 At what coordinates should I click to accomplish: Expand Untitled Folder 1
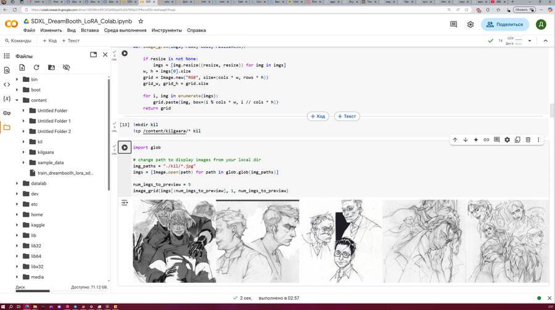(x=23, y=121)
